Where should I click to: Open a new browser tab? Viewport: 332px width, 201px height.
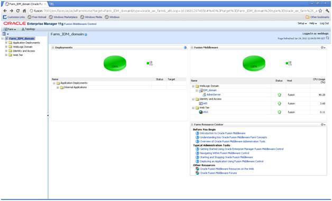51,4
